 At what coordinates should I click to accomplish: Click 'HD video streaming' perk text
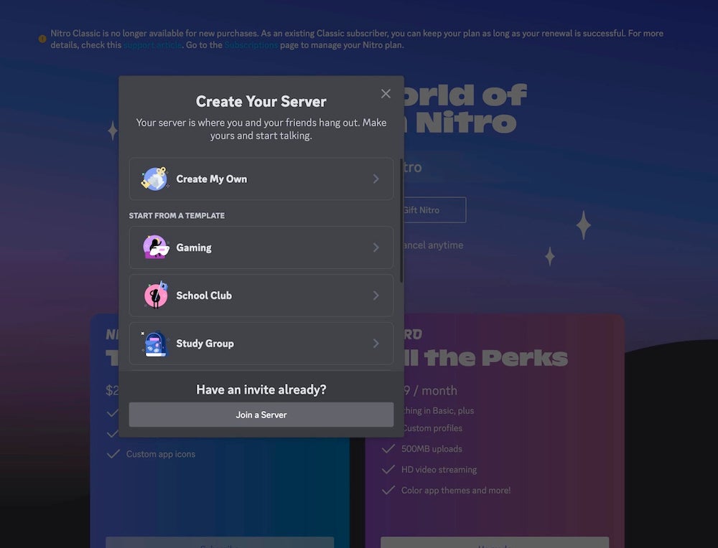(439, 469)
